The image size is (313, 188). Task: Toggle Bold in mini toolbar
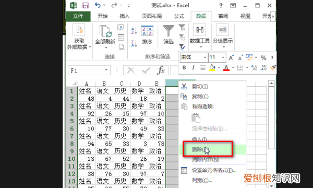[x=184, y=68]
